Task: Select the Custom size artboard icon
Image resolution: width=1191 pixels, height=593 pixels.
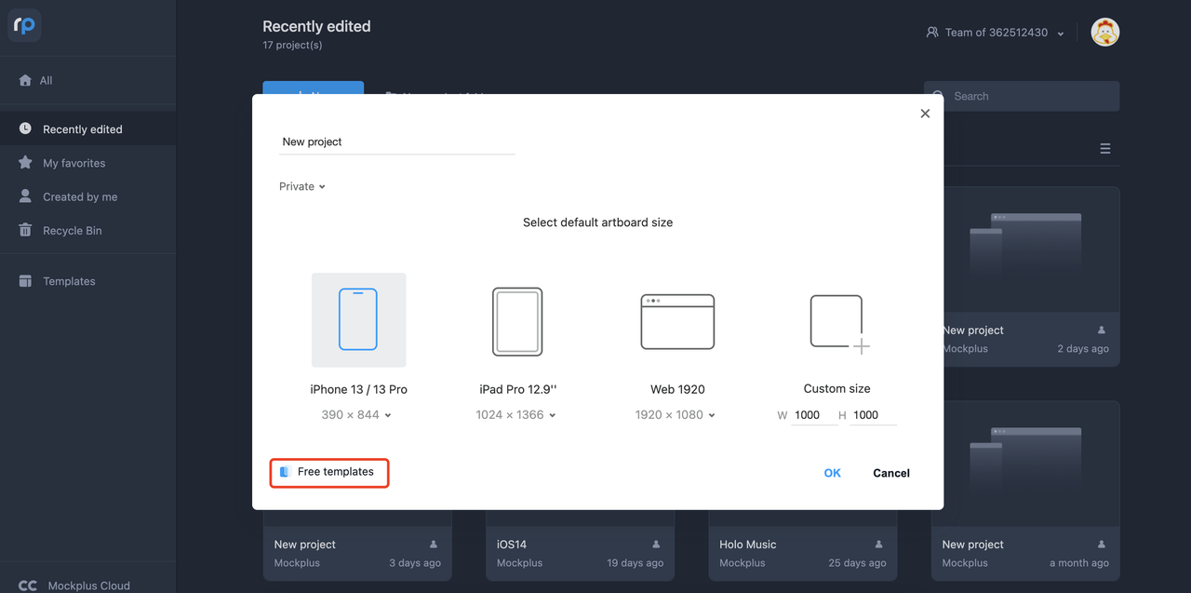Action: click(x=837, y=322)
